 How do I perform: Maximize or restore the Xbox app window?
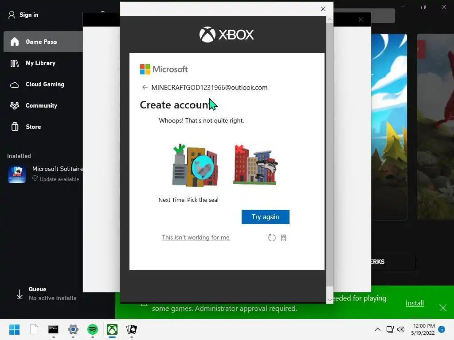click(x=423, y=7)
